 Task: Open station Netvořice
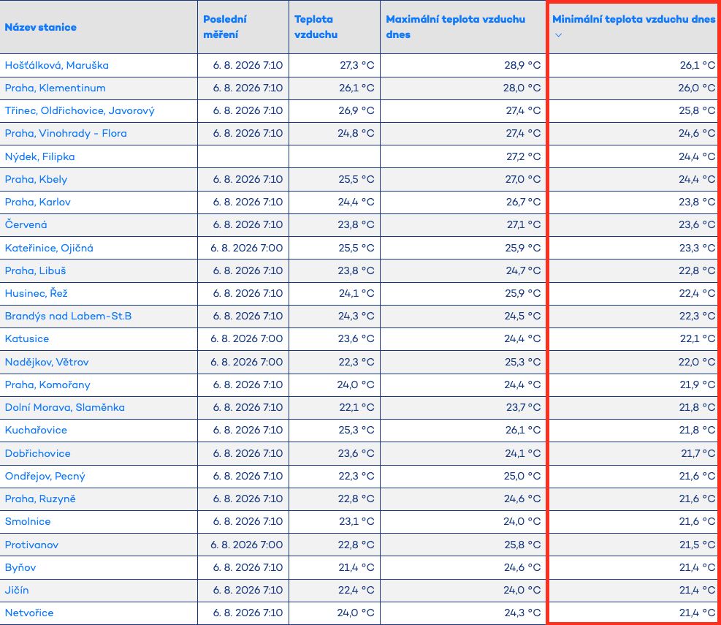[29, 613]
